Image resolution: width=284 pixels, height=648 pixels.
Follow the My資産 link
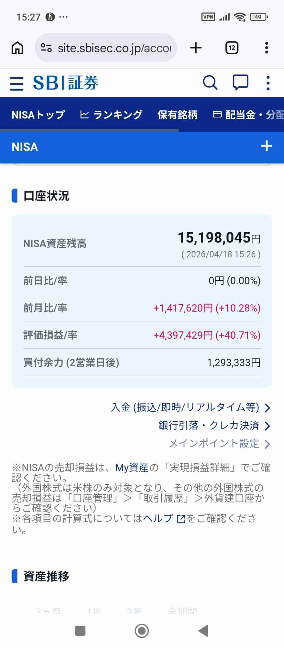[132, 468]
